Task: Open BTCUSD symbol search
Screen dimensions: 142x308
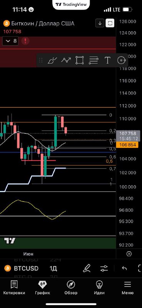Action: [x=26, y=268]
